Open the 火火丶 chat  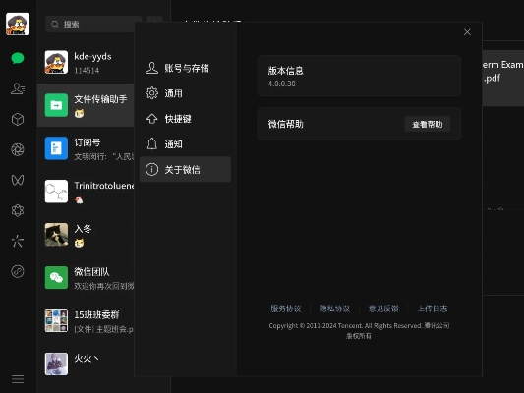coord(86,364)
